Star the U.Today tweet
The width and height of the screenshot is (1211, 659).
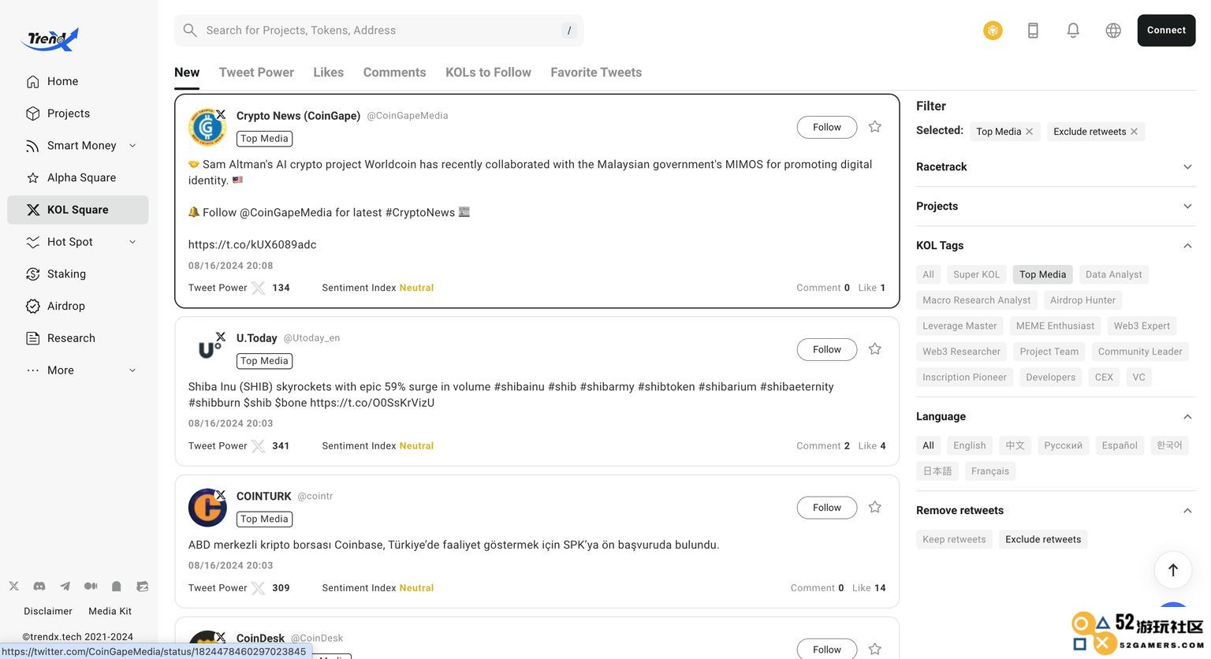click(x=875, y=348)
